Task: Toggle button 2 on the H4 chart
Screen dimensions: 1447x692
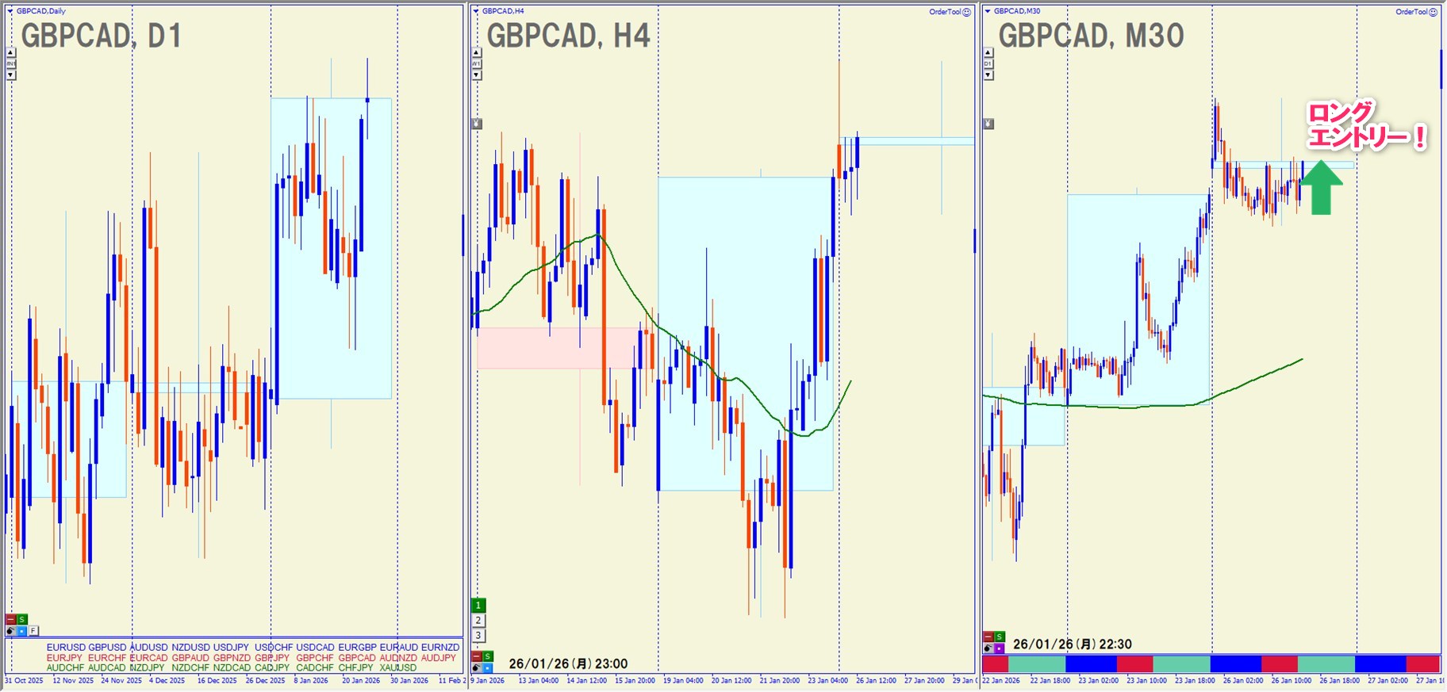Action: click(478, 621)
